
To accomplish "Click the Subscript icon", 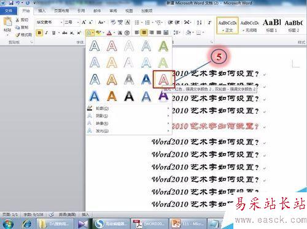I will point(72,32).
